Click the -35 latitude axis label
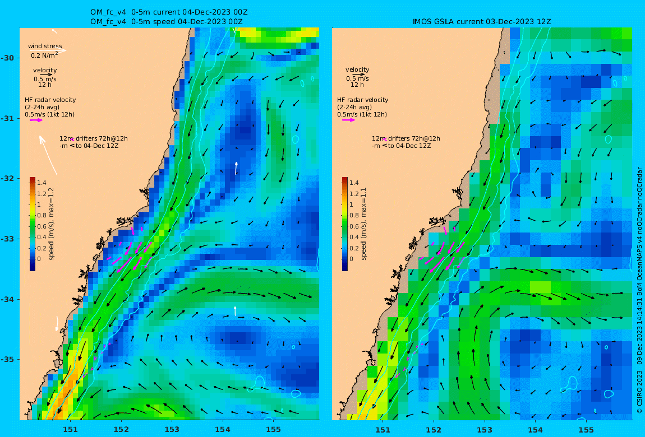Image resolution: width=645 pixels, height=437 pixels. click(7, 360)
